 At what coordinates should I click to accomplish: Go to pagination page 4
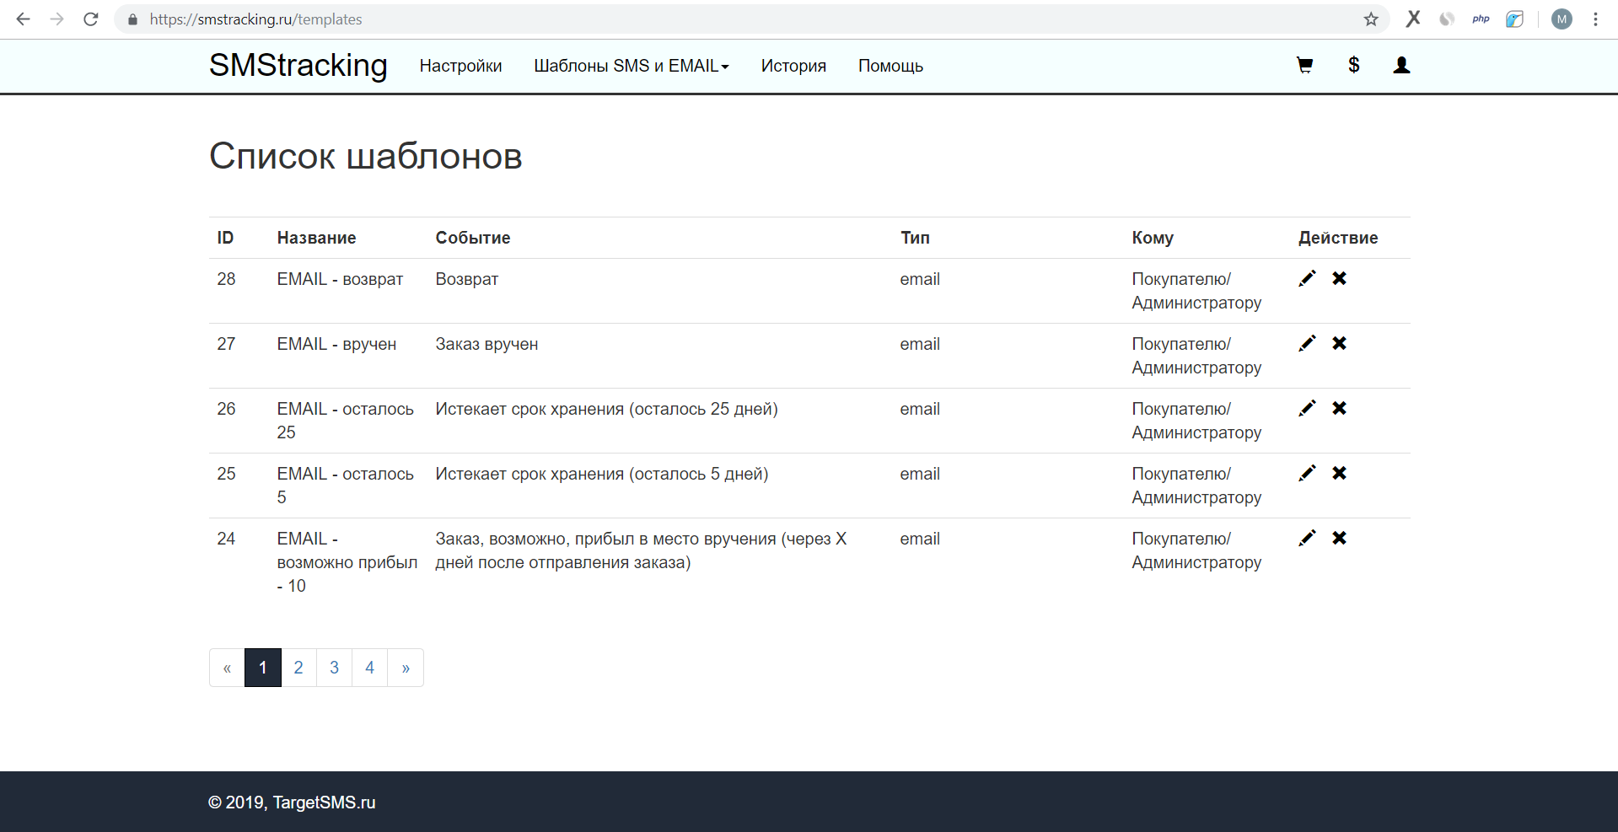pyautogui.click(x=369, y=668)
